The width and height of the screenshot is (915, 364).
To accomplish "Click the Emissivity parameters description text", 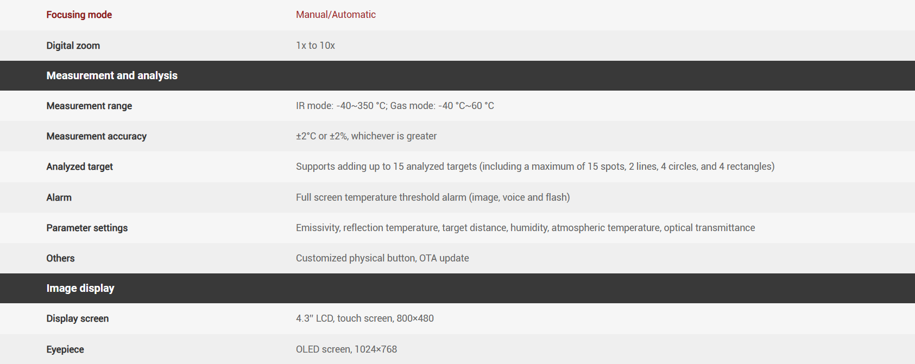I will tap(525, 228).
